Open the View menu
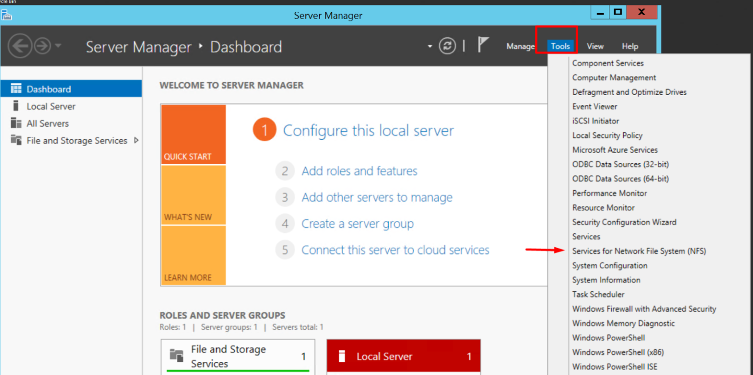The width and height of the screenshot is (753, 375). pyautogui.click(x=595, y=47)
